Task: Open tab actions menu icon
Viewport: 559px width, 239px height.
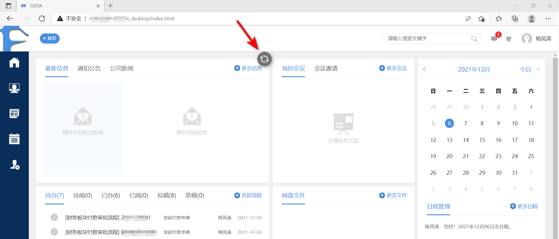Action: [x=8, y=6]
